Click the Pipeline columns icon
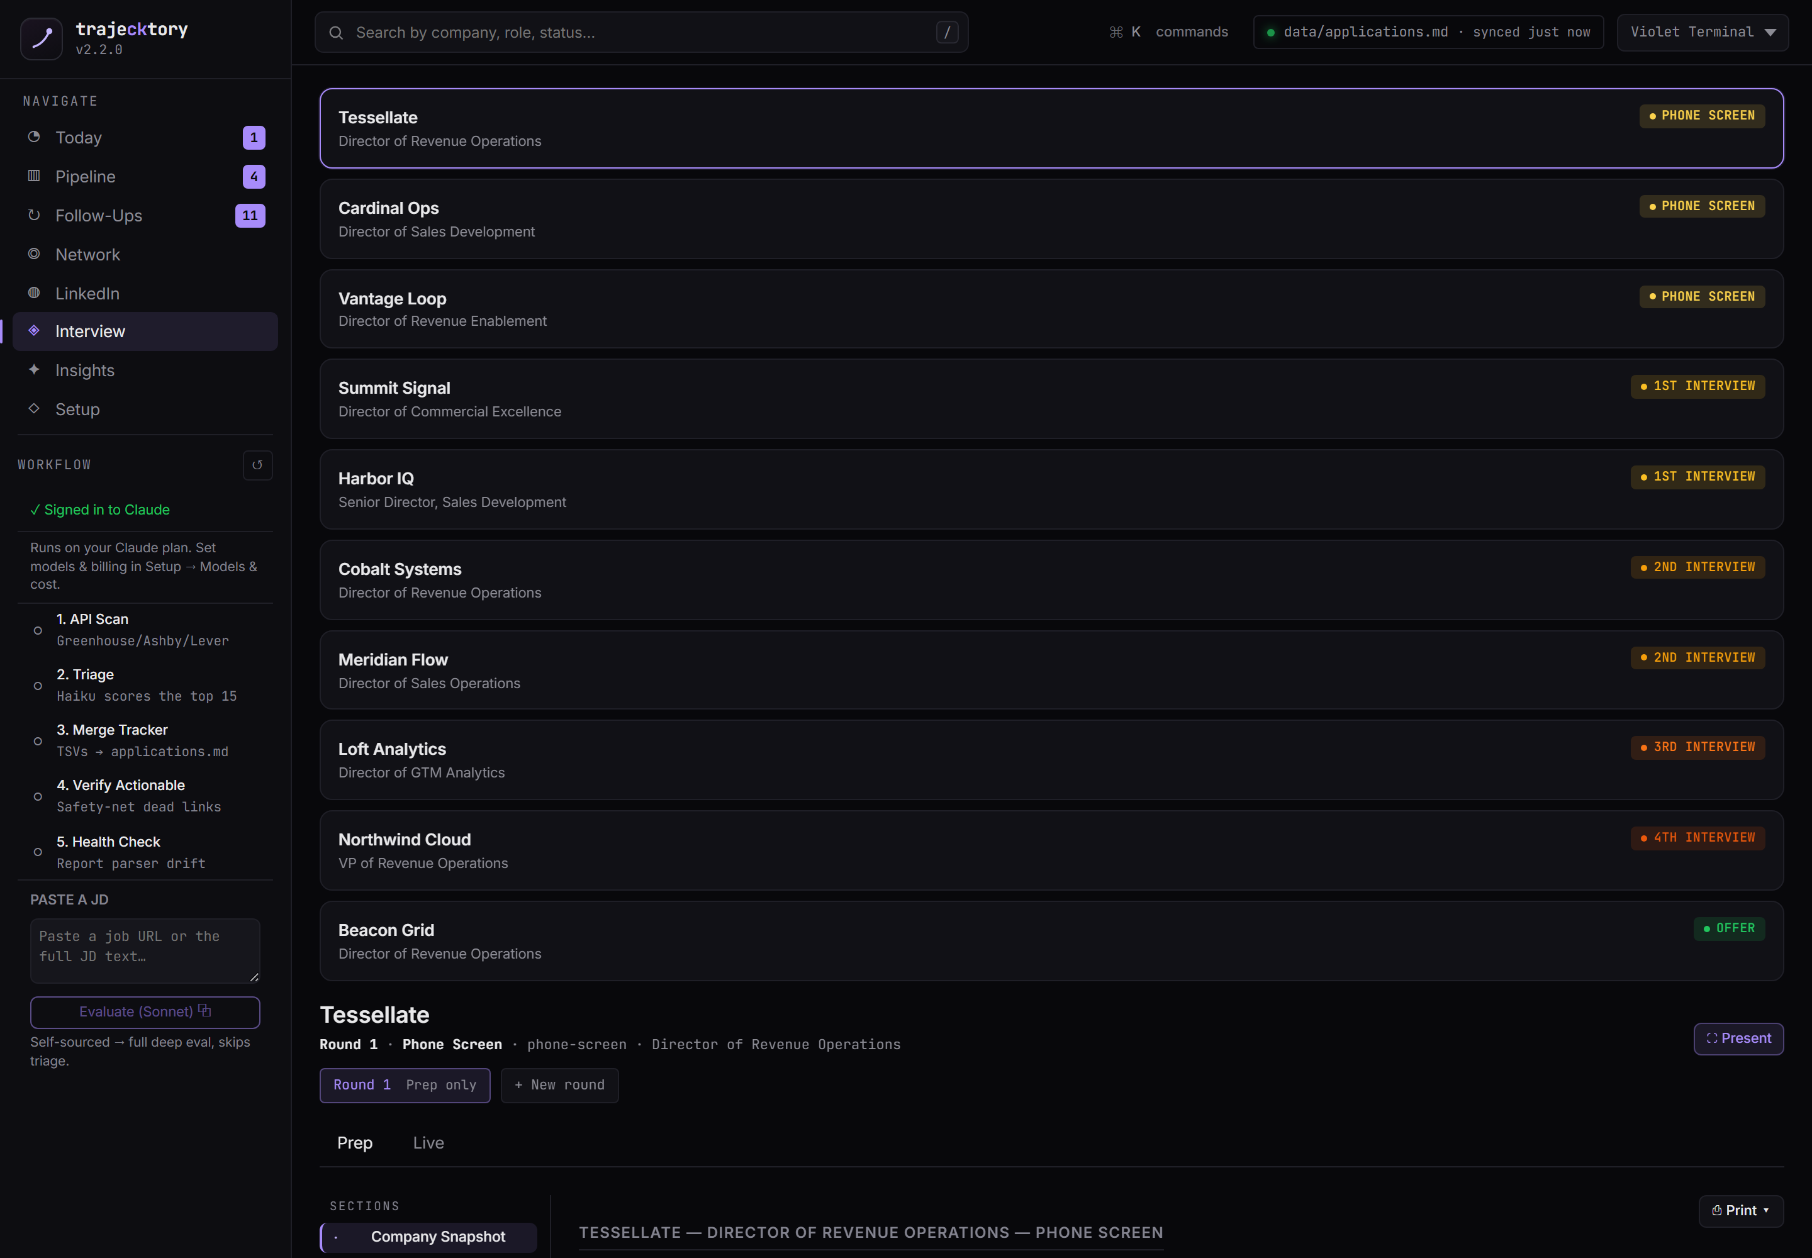The height and width of the screenshot is (1258, 1812). 34,175
